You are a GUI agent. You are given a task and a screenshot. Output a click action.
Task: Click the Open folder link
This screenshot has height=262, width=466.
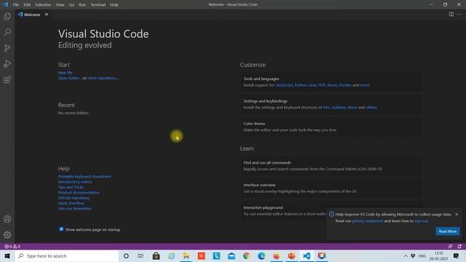[70, 78]
